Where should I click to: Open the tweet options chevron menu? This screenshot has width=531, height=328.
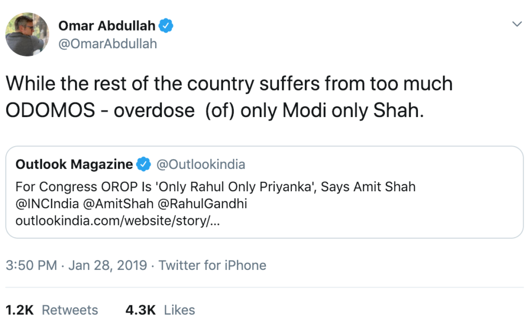click(x=516, y=24)
